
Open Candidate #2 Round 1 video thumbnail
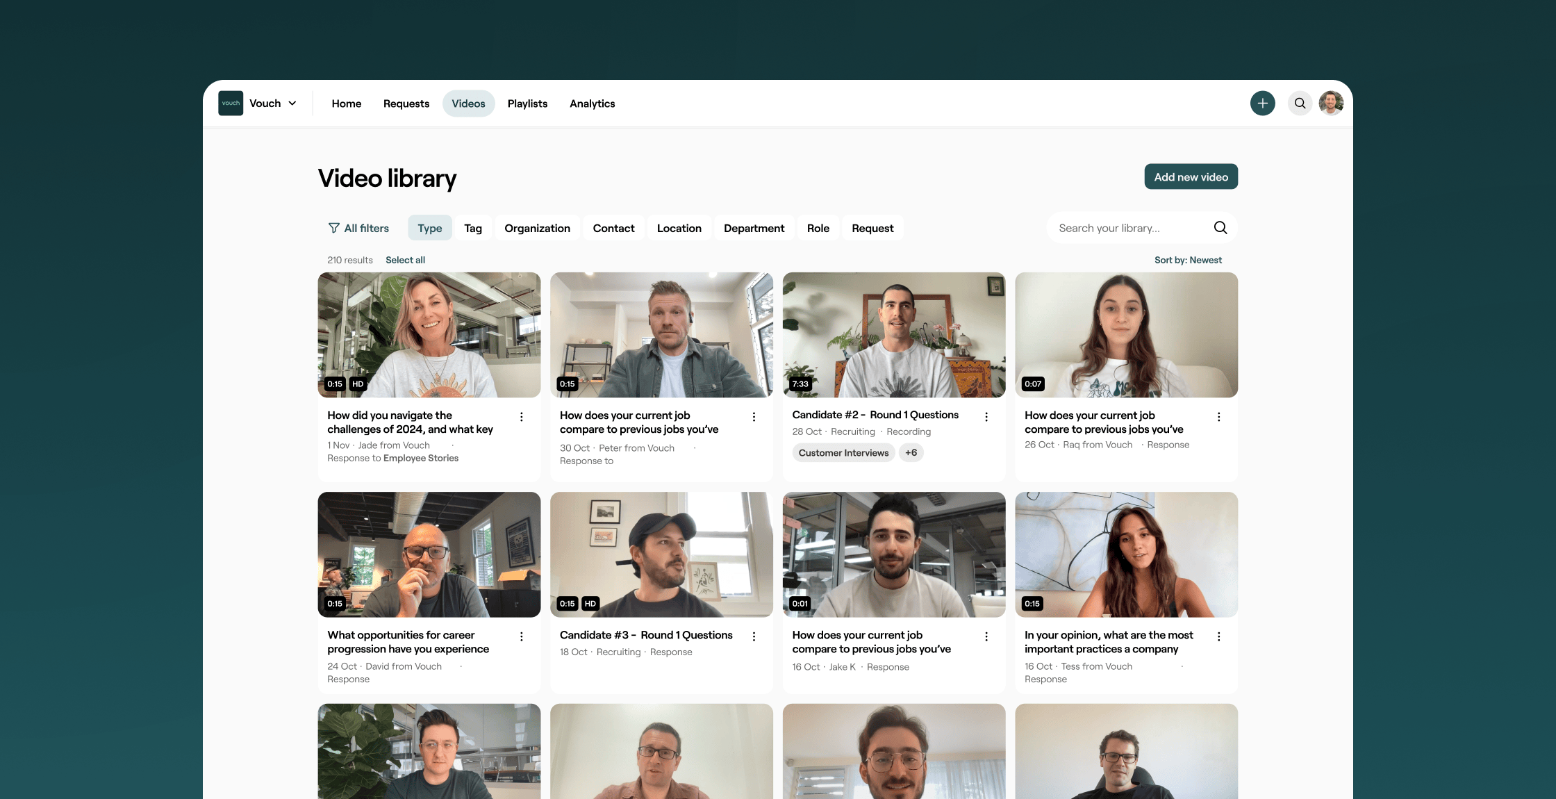tap(894, 335)
